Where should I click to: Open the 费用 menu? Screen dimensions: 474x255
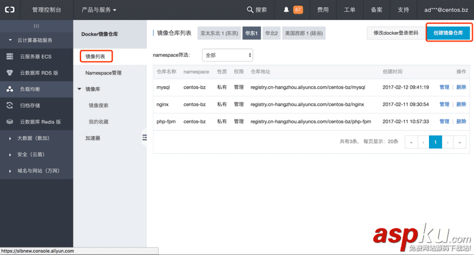323,9
